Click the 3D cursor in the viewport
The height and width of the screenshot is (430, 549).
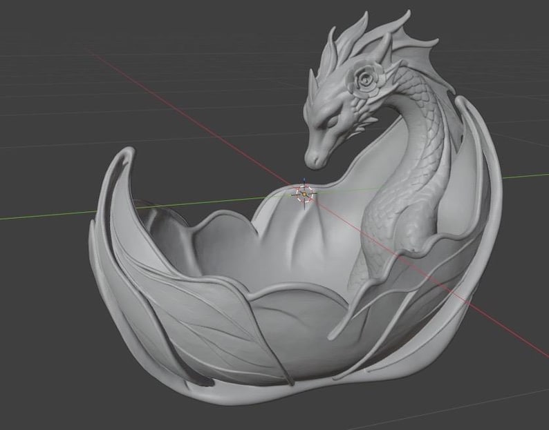click(x=305, y=194)
